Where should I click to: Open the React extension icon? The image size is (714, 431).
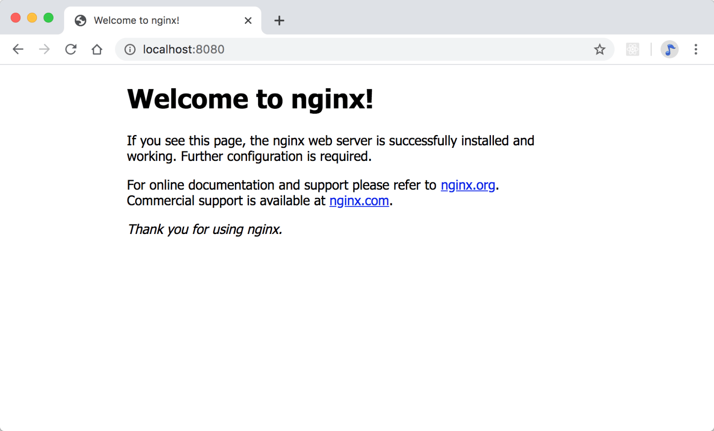(632, 49)
